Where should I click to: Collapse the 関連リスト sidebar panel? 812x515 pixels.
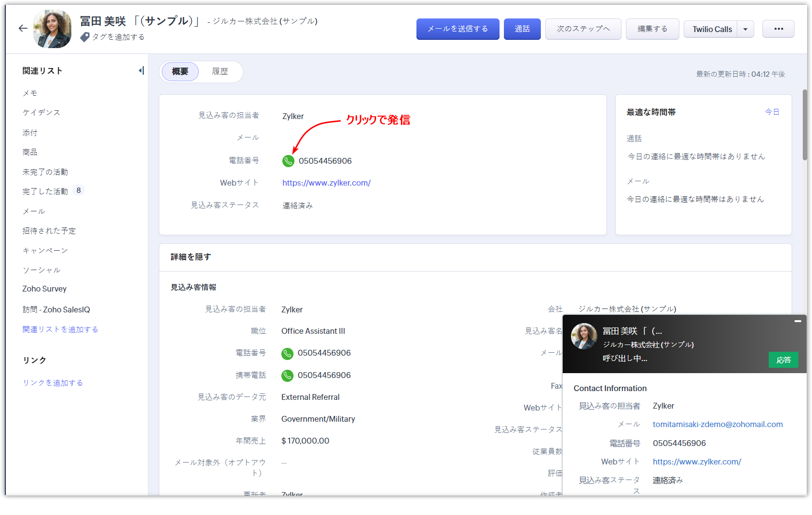[141, 70]
